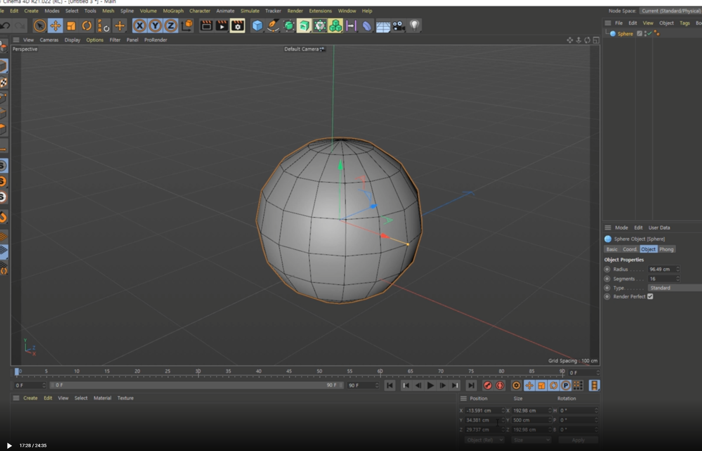
Task: Uncheck the Render Perfect checkbox
Action: pos(650,297)
